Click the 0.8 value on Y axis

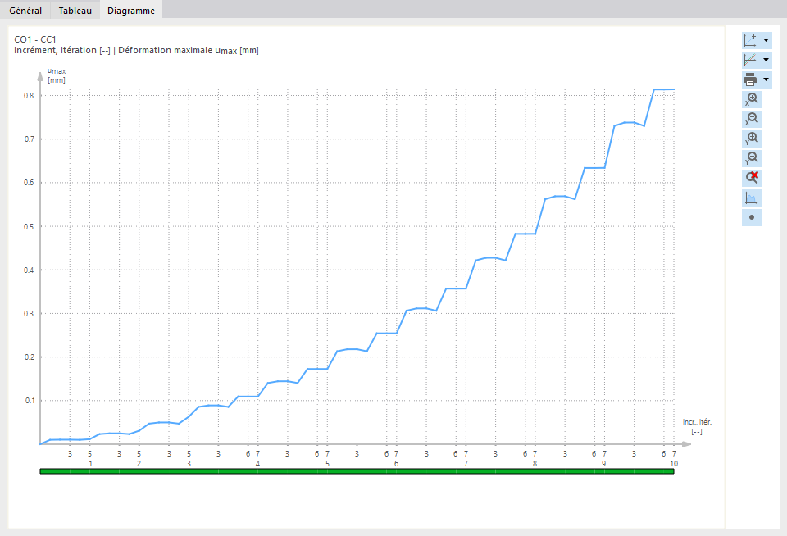click(x=30, y=95)
